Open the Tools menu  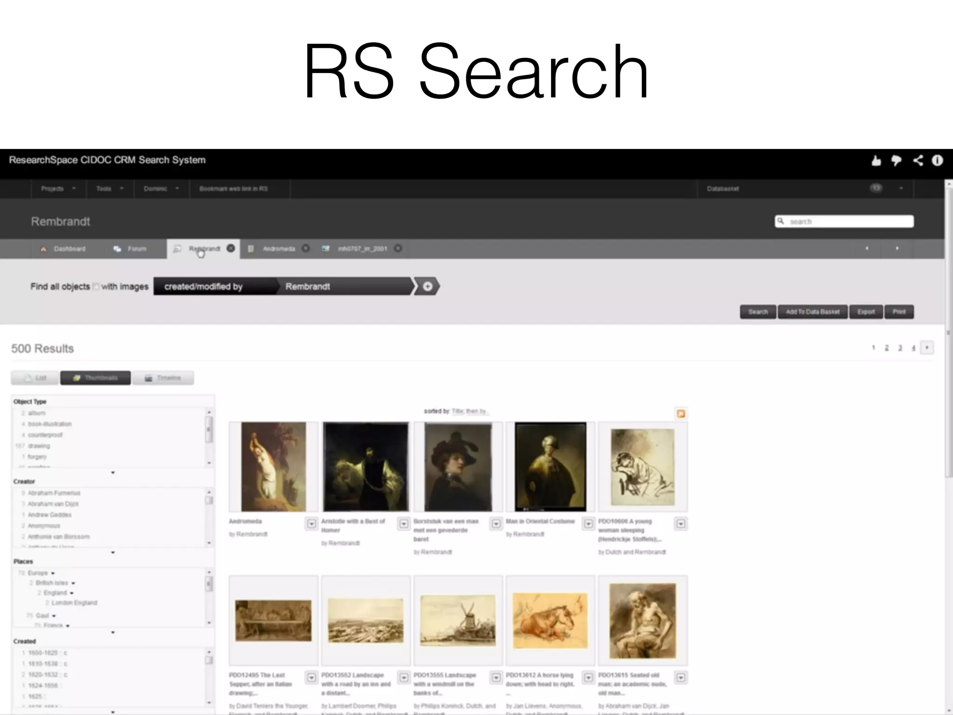110,189
